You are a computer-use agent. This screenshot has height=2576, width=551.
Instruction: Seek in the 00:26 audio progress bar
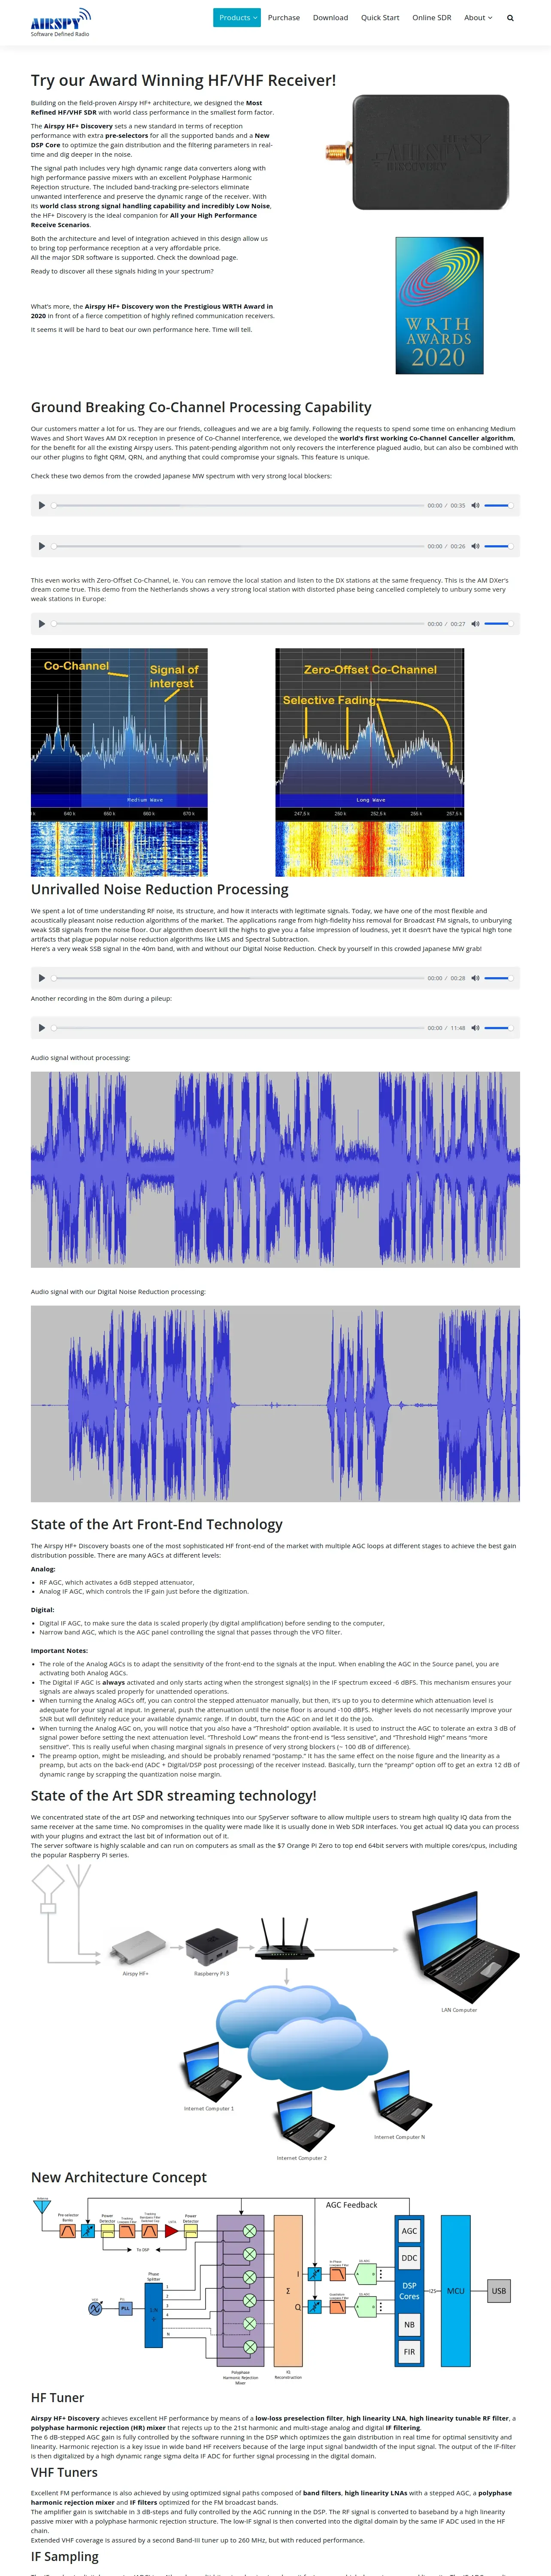pos(238,546)
